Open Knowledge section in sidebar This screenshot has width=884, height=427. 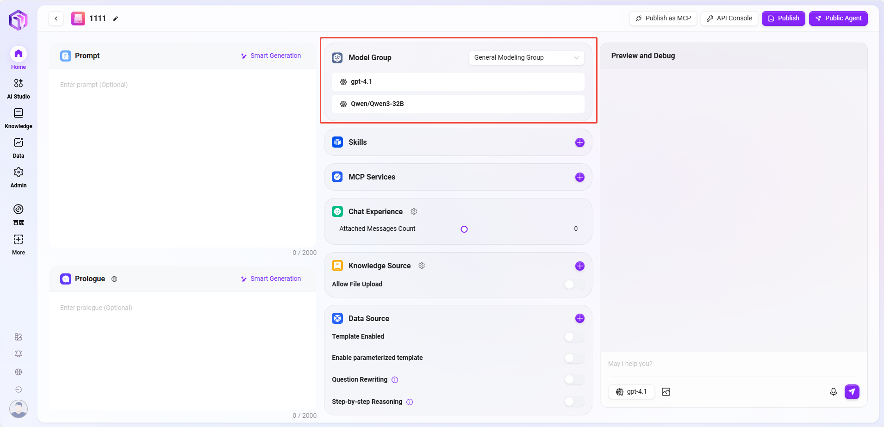tap(19, 118)
